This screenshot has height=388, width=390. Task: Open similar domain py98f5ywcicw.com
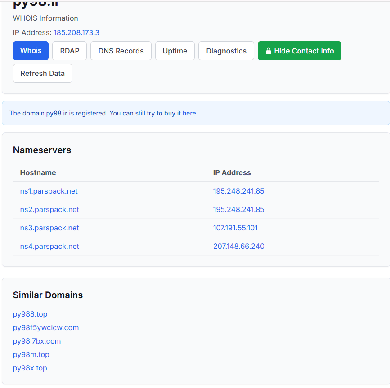click(x=46, y=327)
